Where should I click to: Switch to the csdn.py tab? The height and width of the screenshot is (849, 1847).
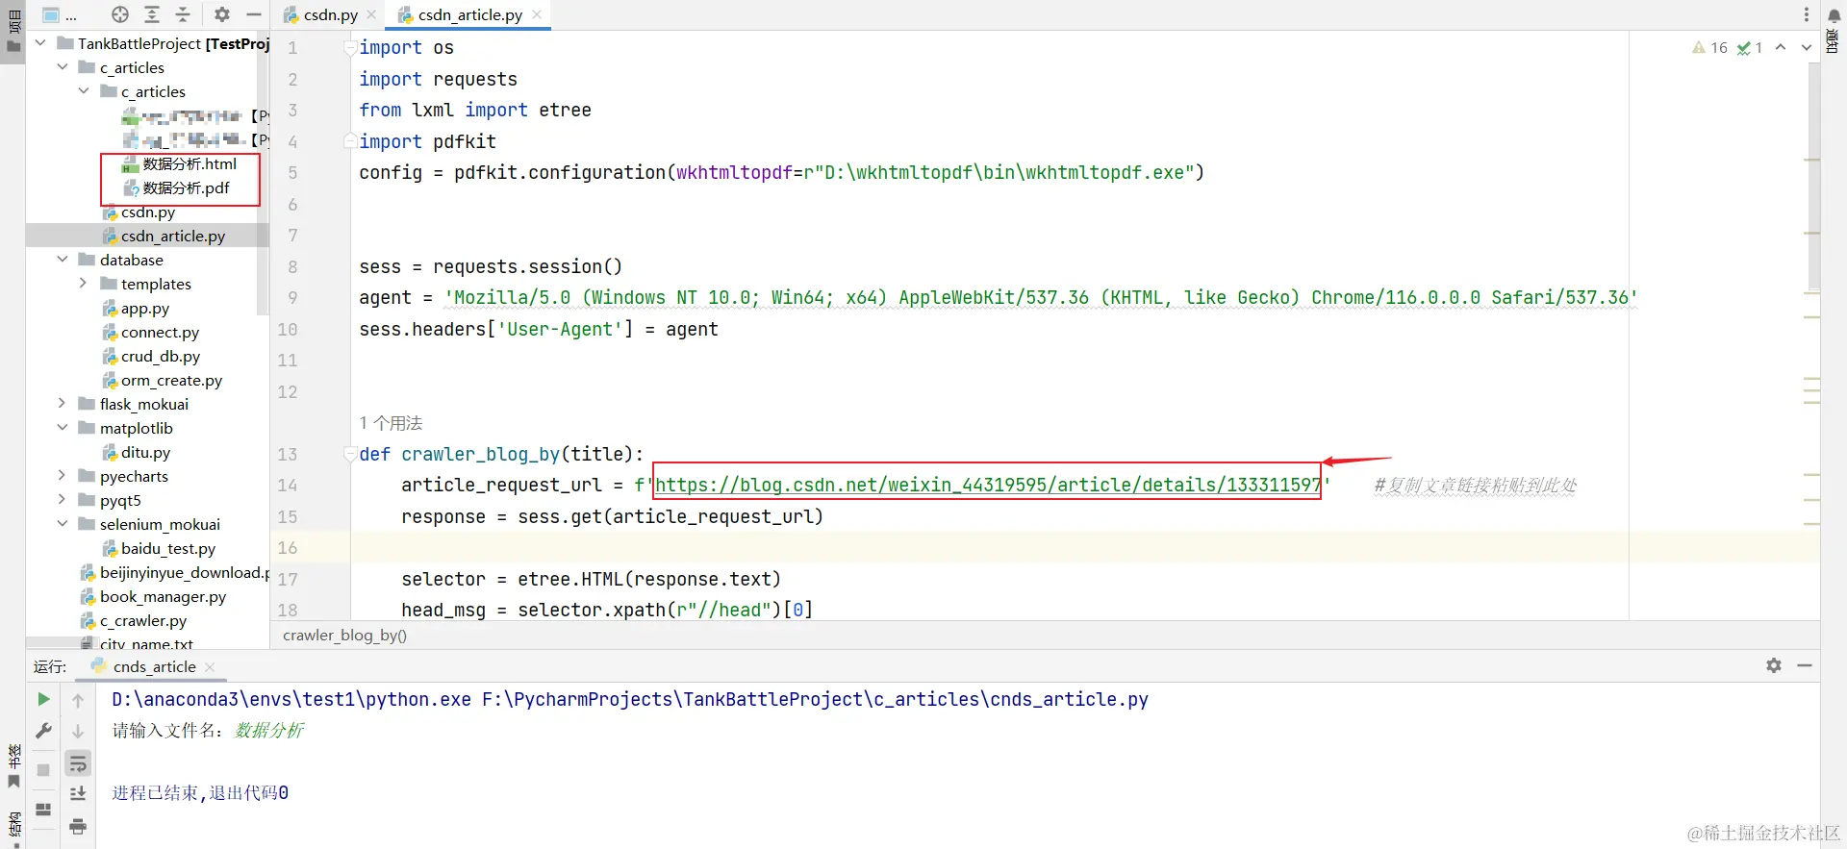point(330,14)
